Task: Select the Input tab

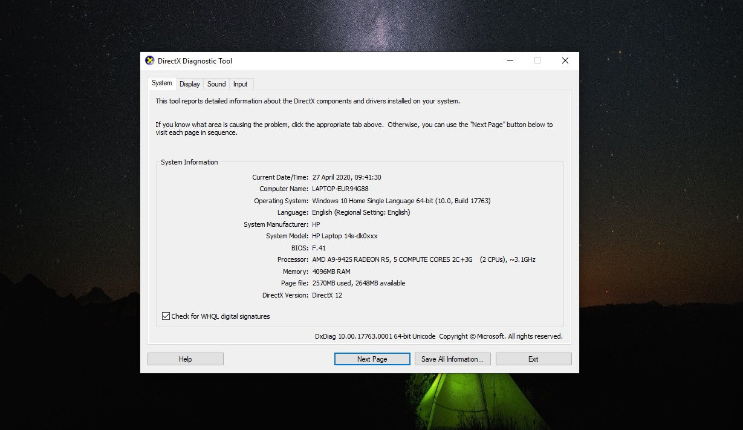Action: tap(240, 84)
